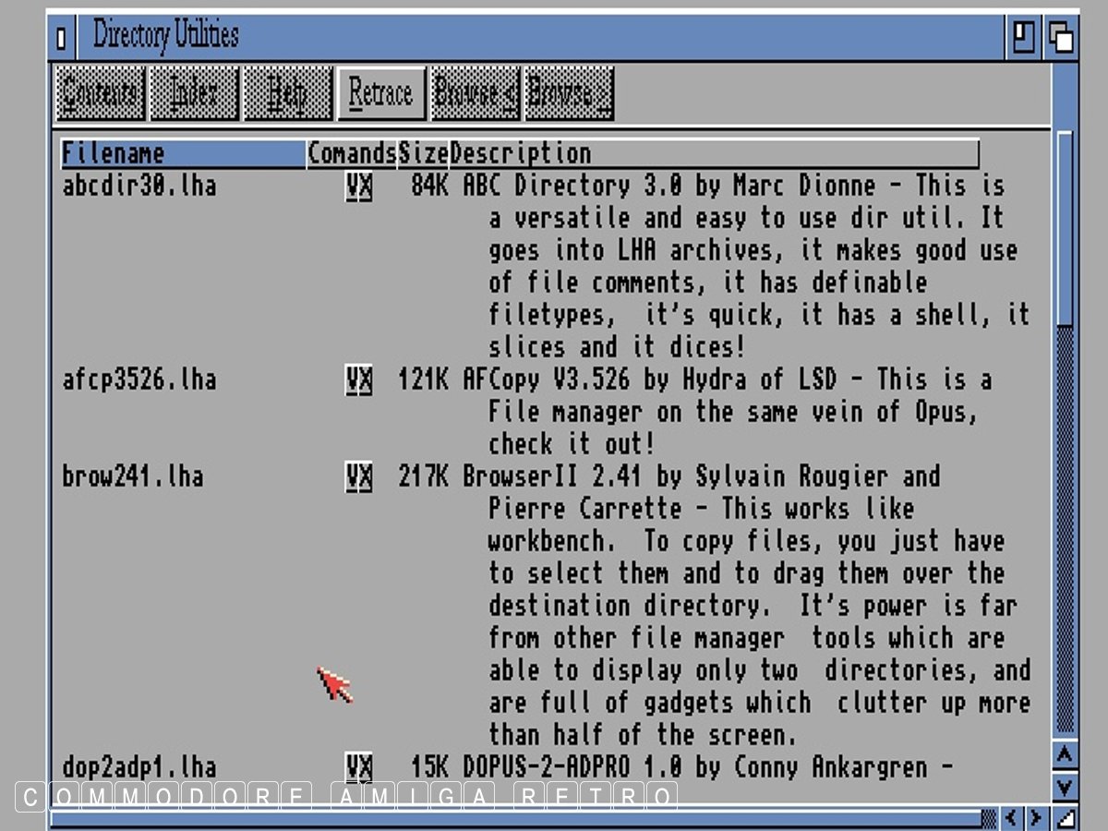Open the Index page
This screenshot has width=1108, height=831.
[194, 93]
